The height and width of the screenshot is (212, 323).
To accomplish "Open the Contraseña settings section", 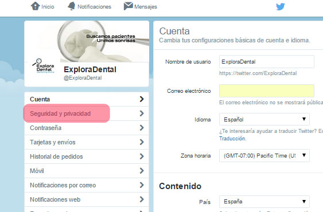I will pos(87,128).
